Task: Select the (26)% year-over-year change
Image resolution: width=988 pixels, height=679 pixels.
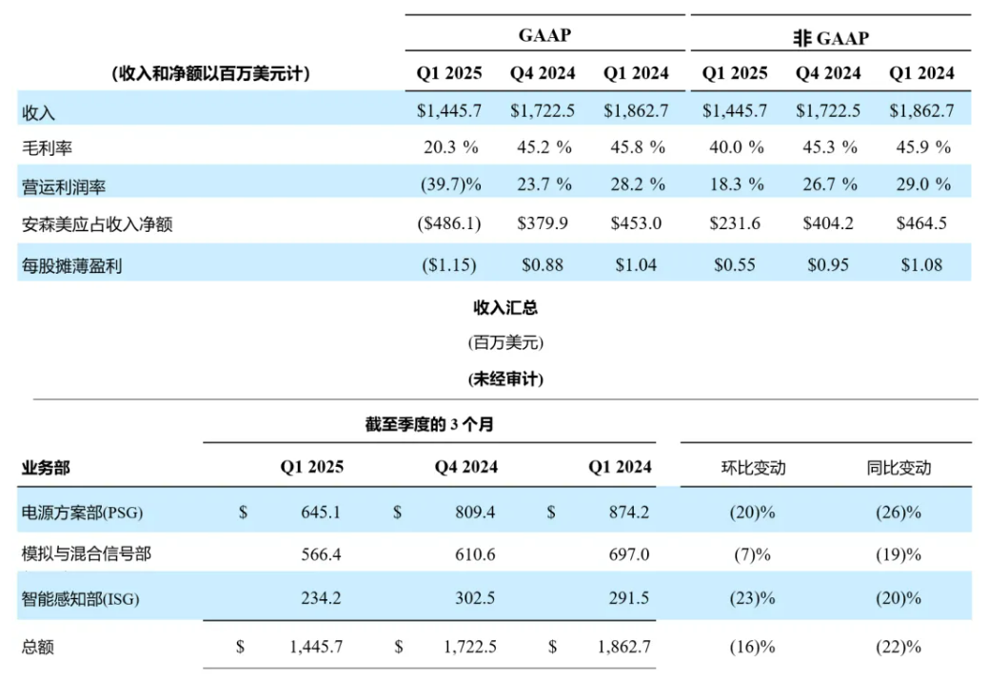Action: point(899,513)
